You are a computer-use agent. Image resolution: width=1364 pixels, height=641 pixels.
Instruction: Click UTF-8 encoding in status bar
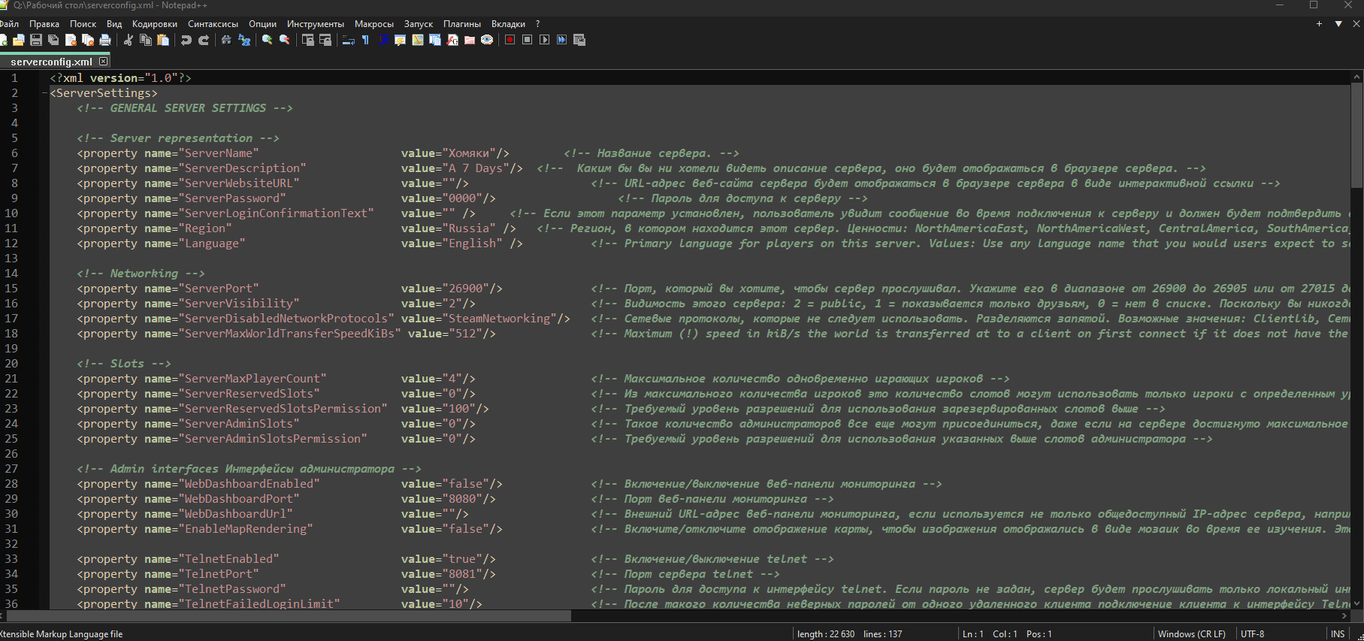coord(1253,634)
